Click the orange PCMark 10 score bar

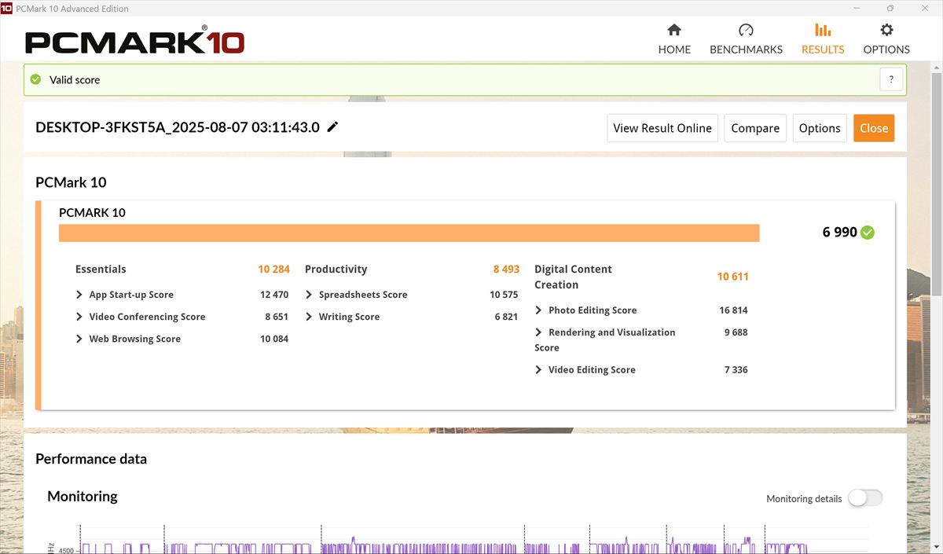click(x=409, y=233)
